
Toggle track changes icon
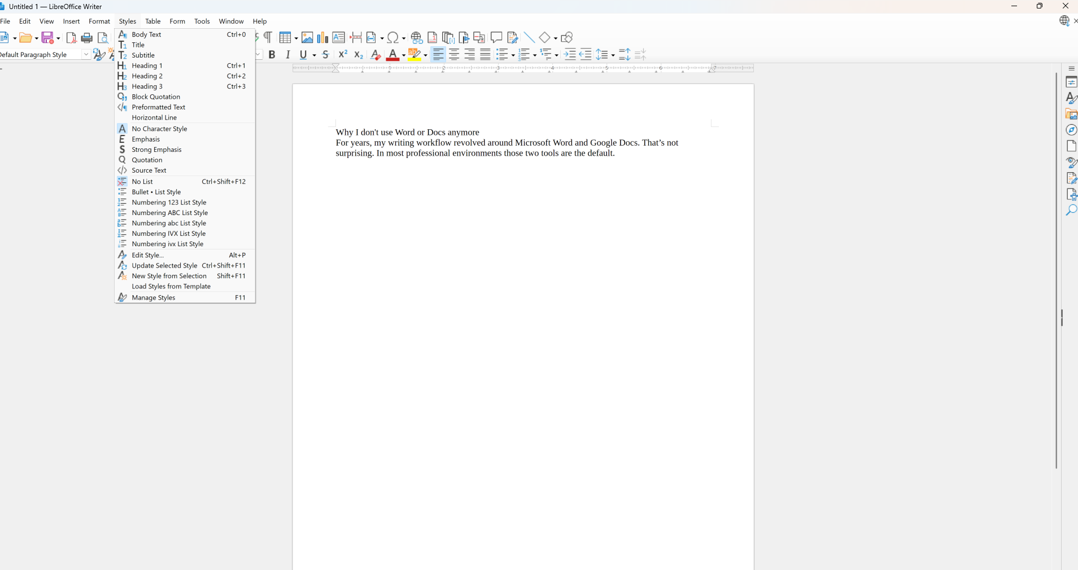point(512,37)
